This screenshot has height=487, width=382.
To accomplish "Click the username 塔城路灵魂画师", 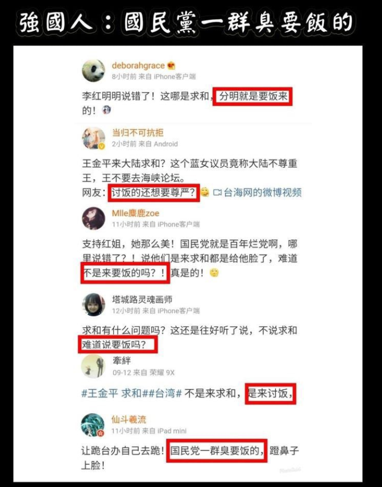I will pos(142,299).
